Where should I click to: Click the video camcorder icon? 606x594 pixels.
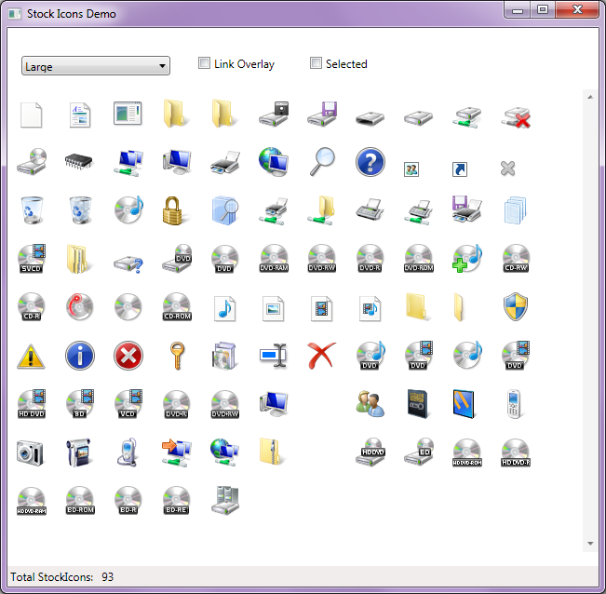pyautogui.click(x=79, y=452)
